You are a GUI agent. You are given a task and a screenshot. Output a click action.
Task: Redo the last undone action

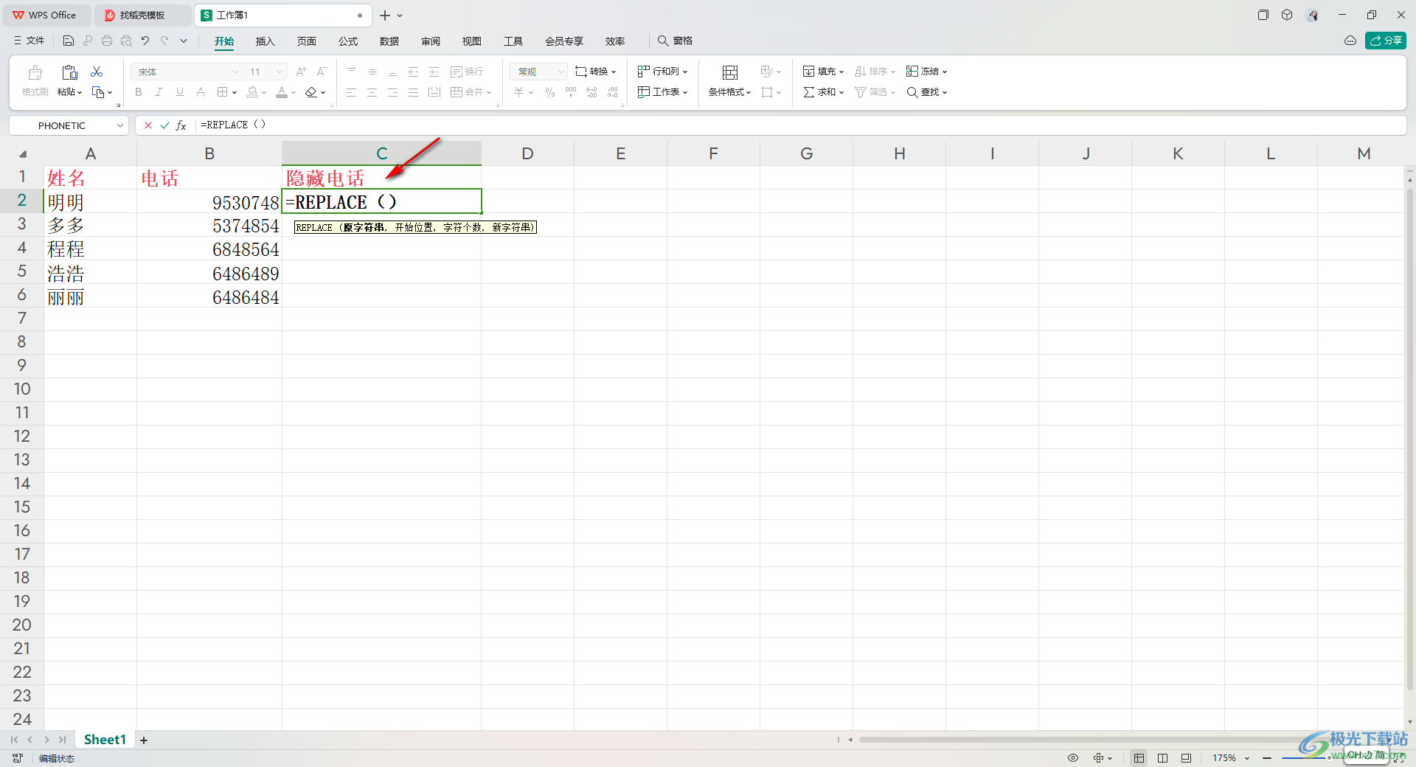pos(164,41)
